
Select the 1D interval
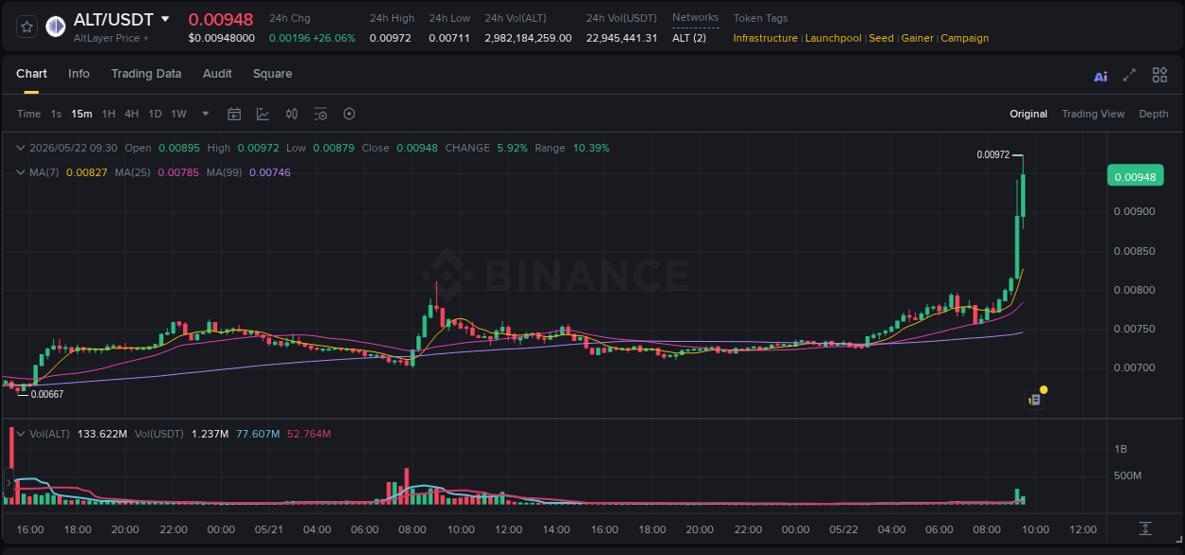click(x=155, y=114)
